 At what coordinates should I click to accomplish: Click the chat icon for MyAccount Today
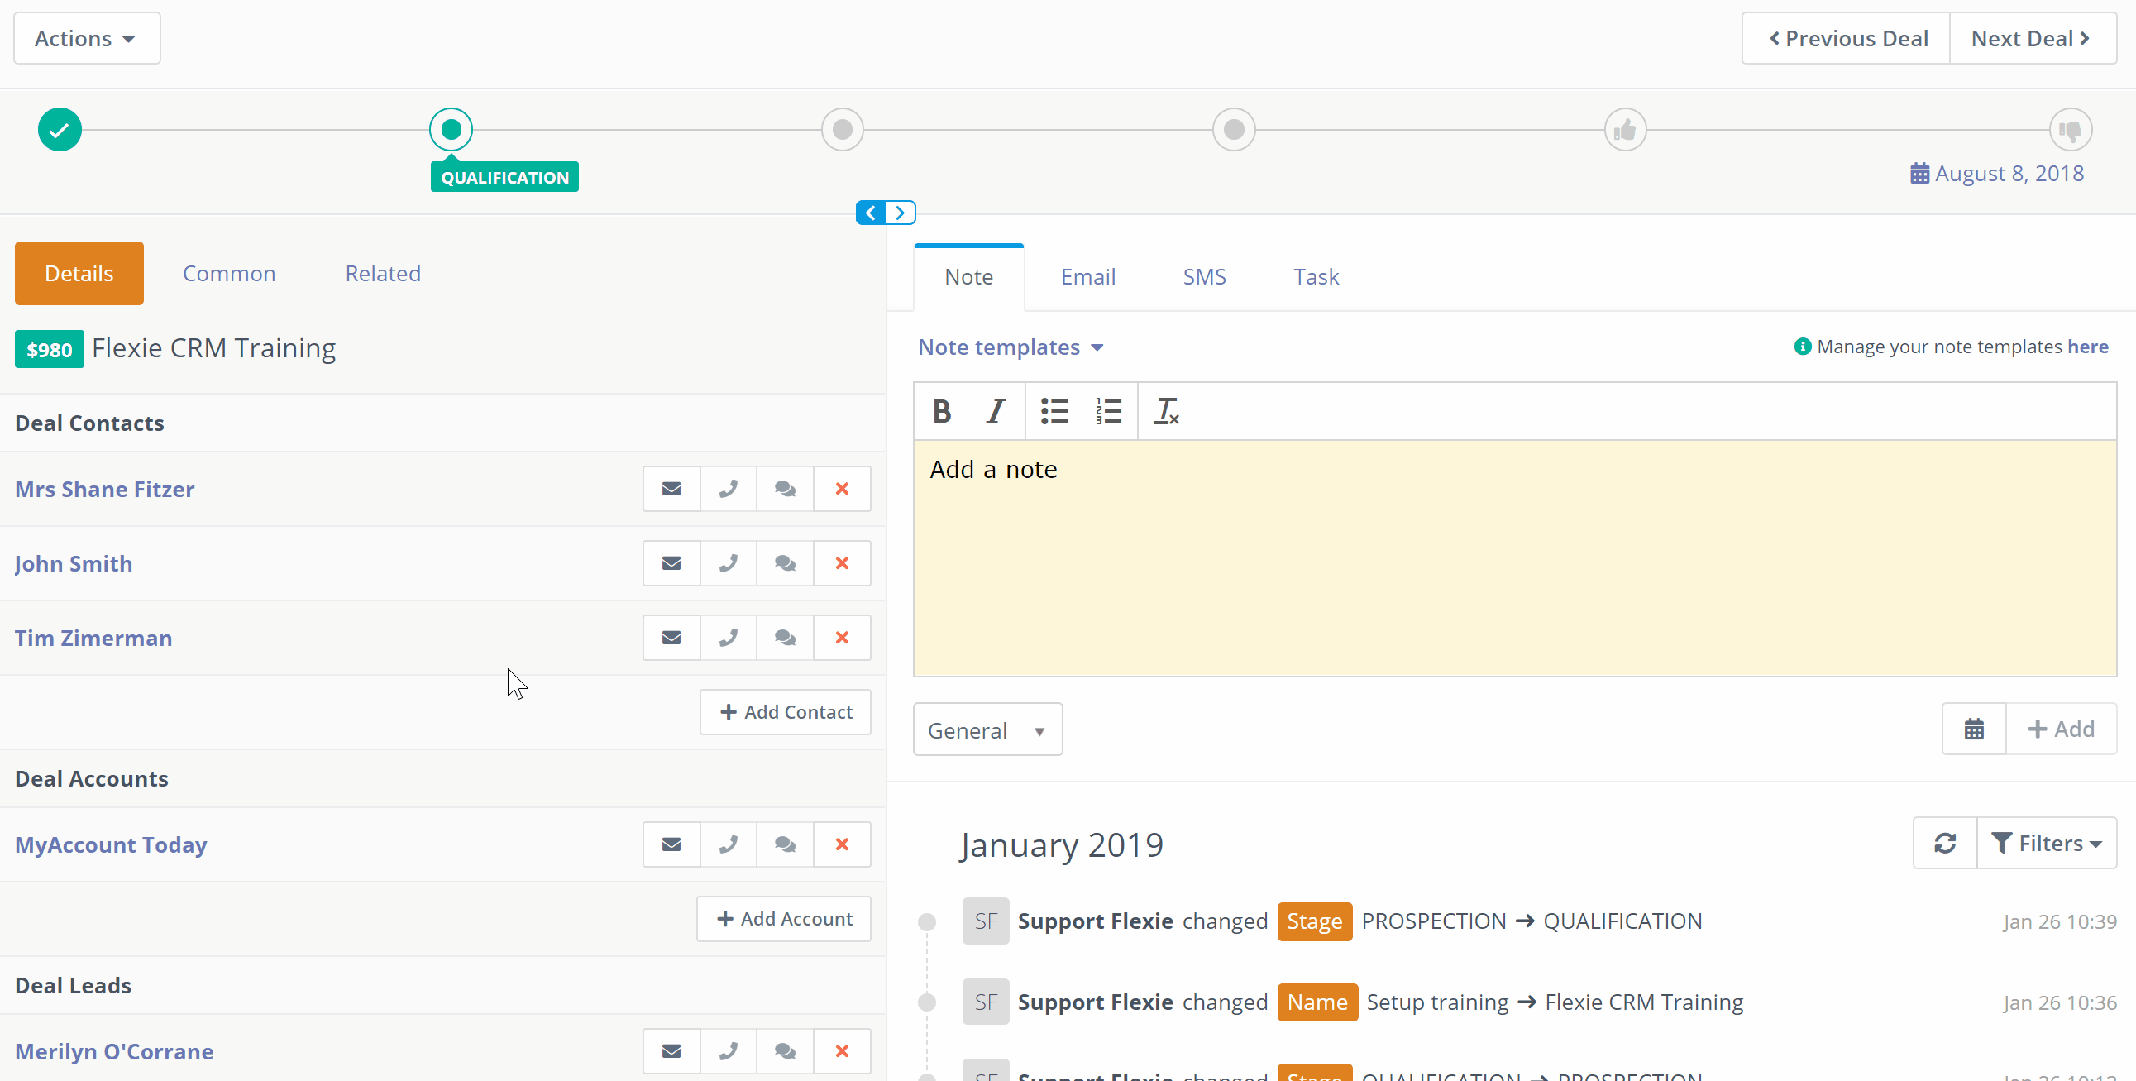pyautogui.click(x=786, y=844)
